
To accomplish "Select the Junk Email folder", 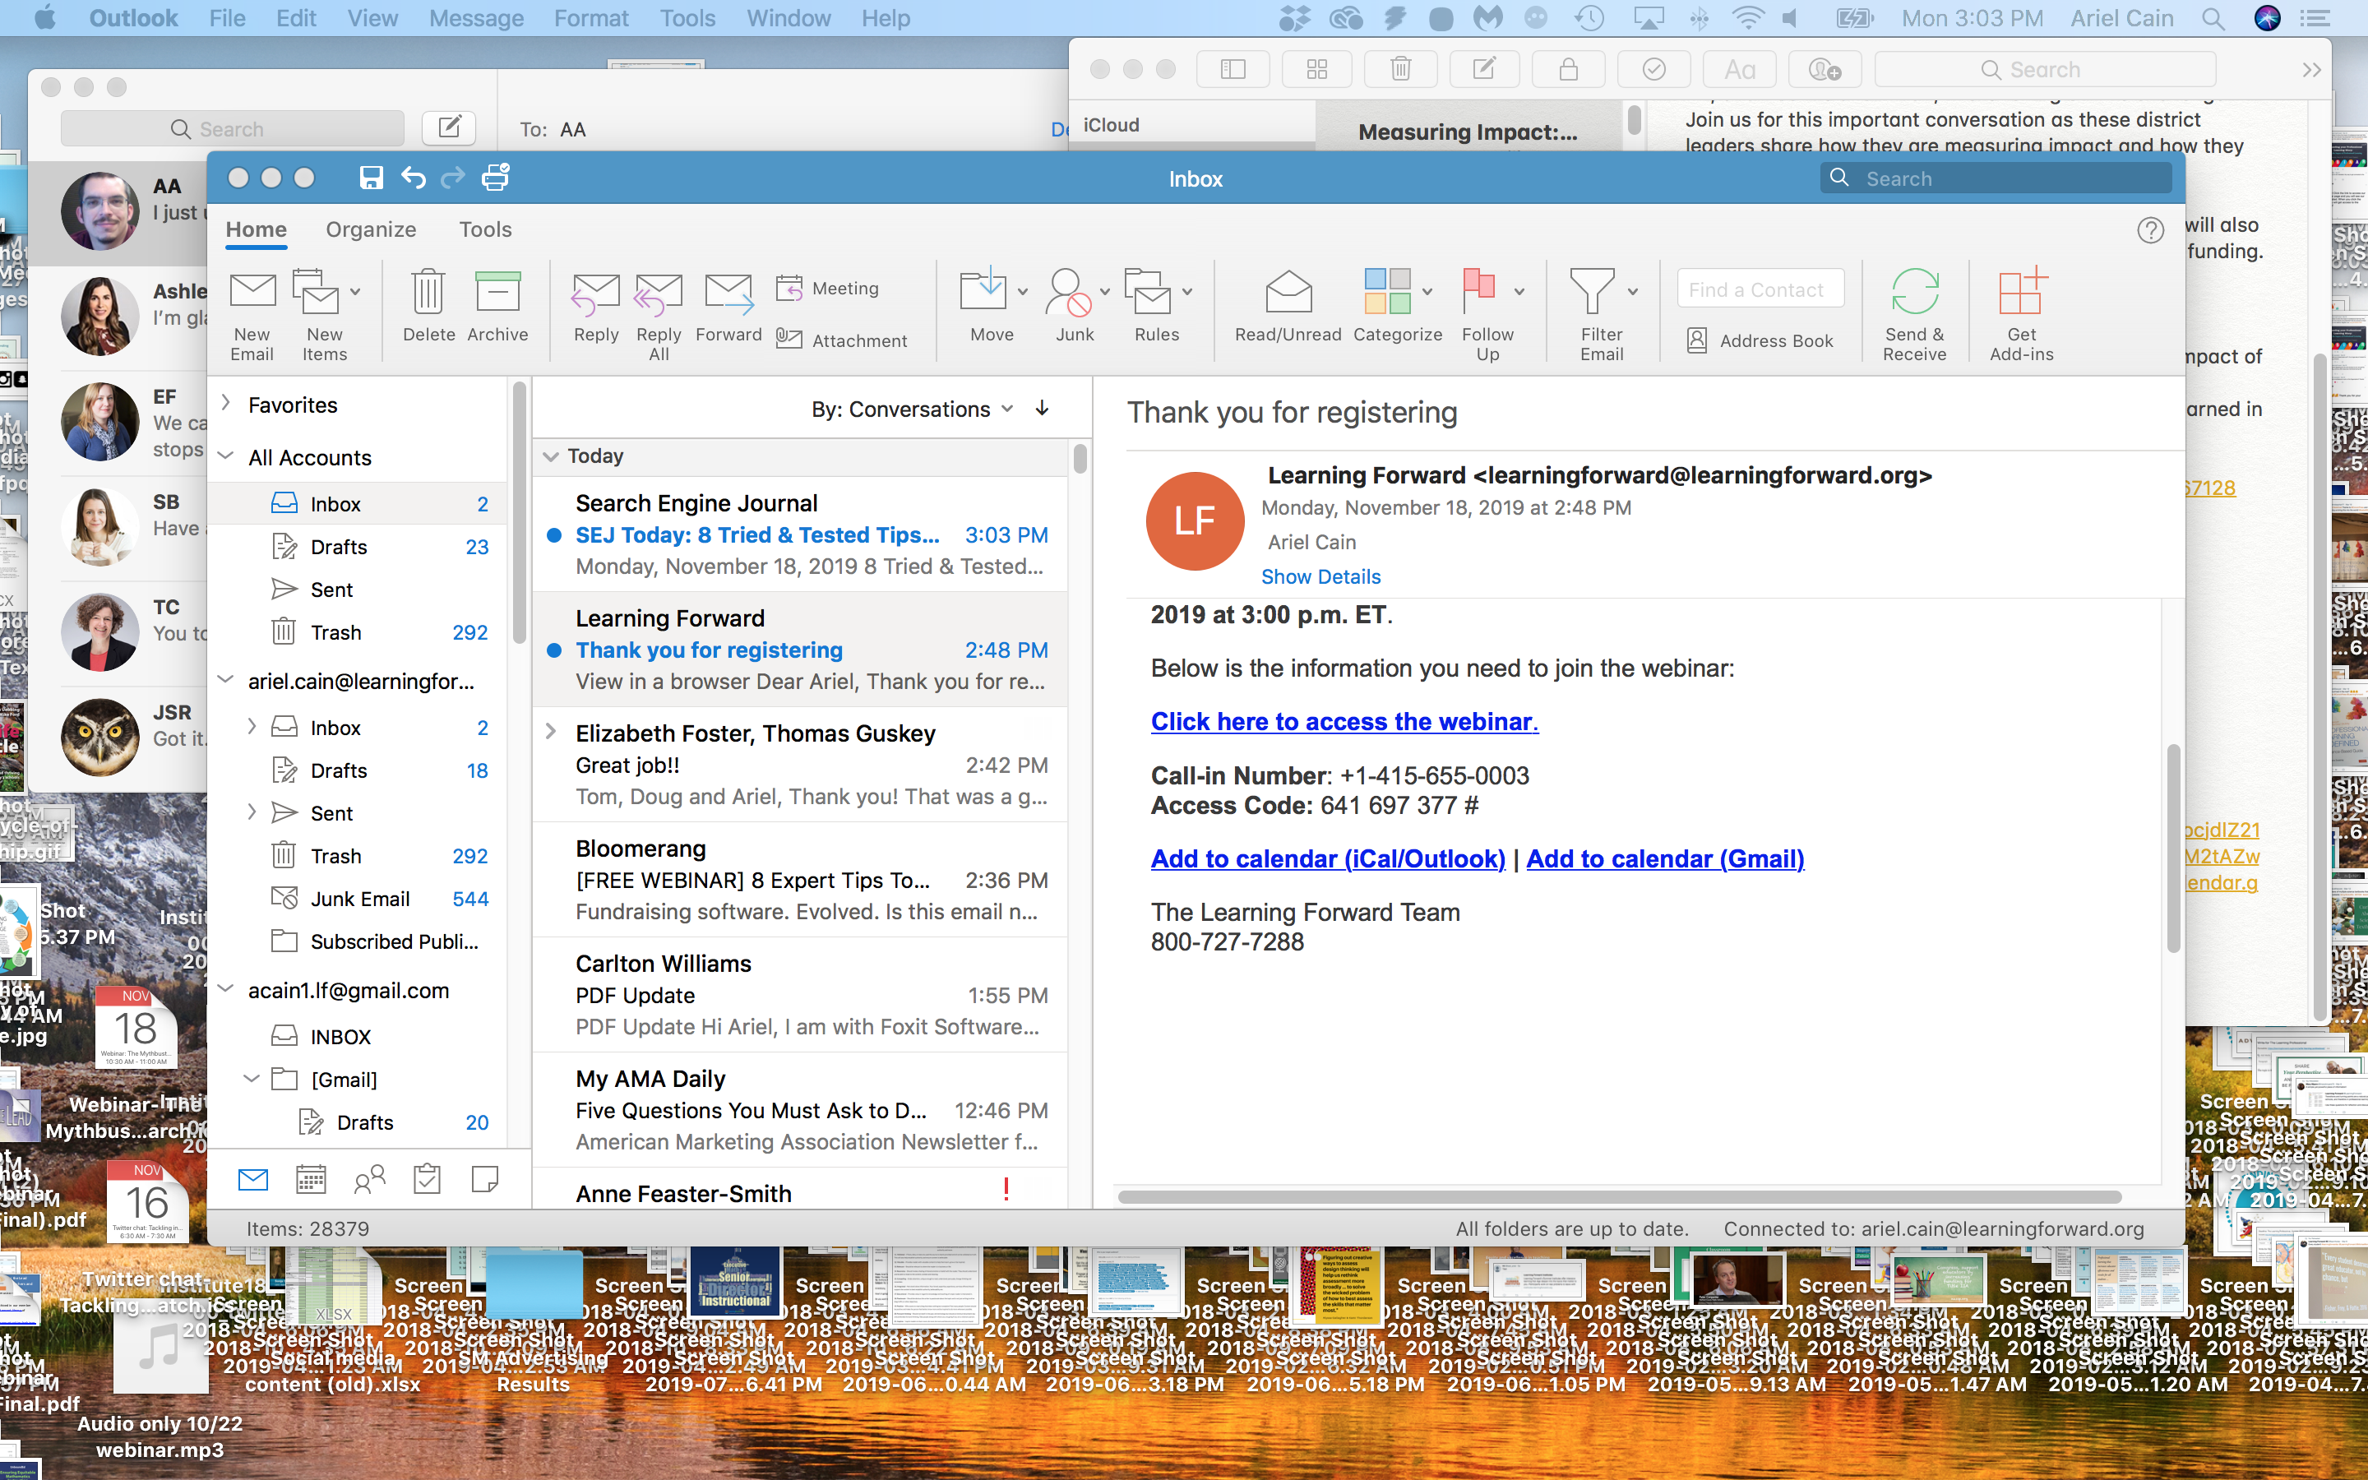I will 359,899.
